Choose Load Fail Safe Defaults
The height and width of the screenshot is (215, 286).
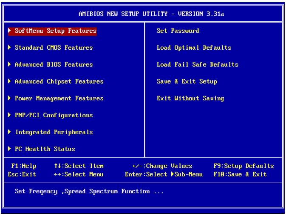pyautogui.click(x=197, y=65)
